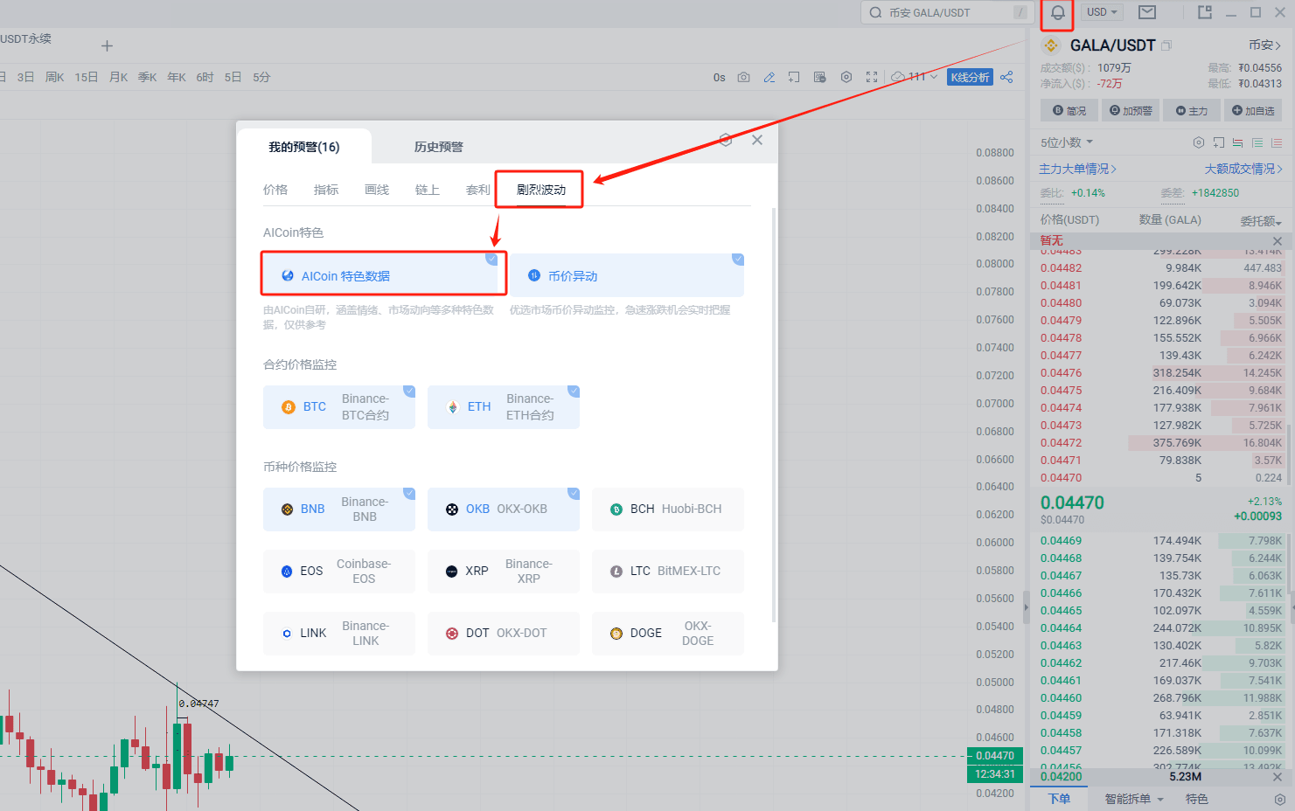This screenshot has width=1295, height=811.
Task: Click the 加自选 button
Action: 1253,111
